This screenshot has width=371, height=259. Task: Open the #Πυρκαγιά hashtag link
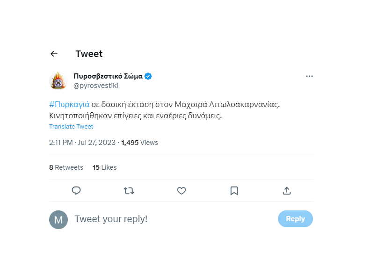tap(69, 104)
